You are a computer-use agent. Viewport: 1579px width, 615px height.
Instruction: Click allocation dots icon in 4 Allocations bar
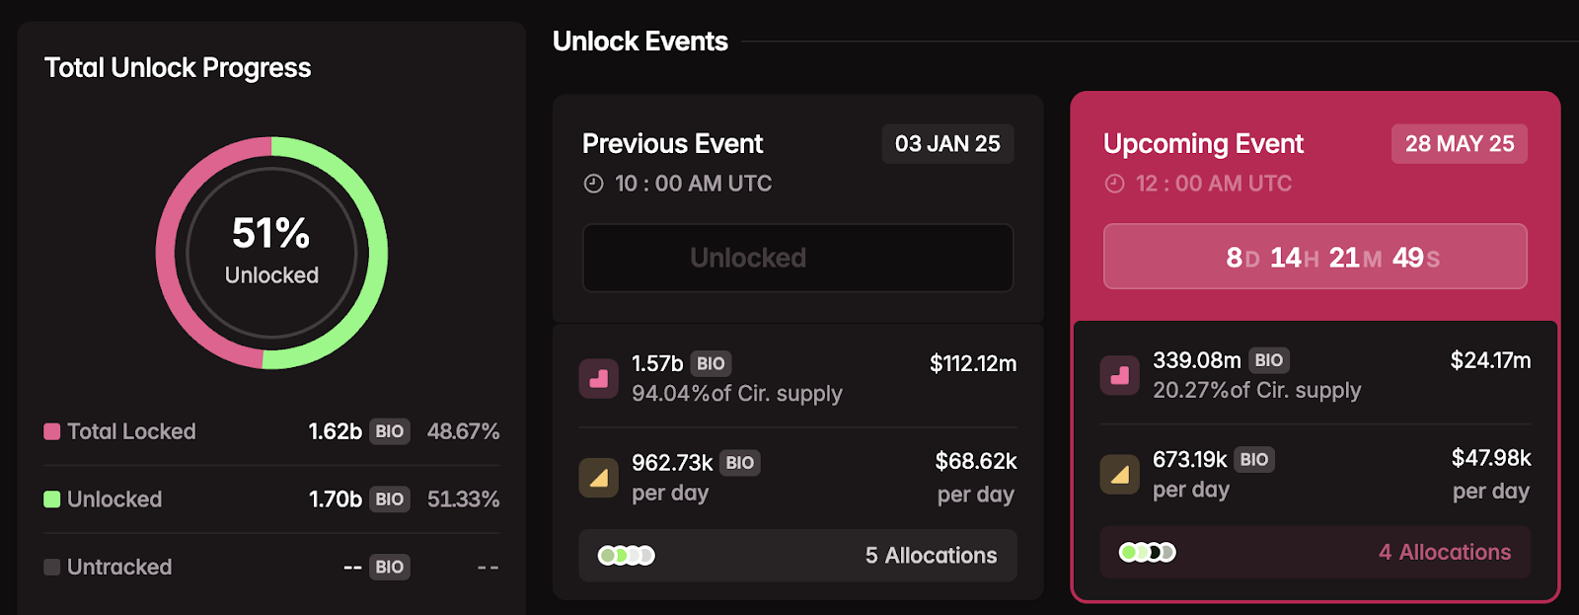click(1148, 552)
